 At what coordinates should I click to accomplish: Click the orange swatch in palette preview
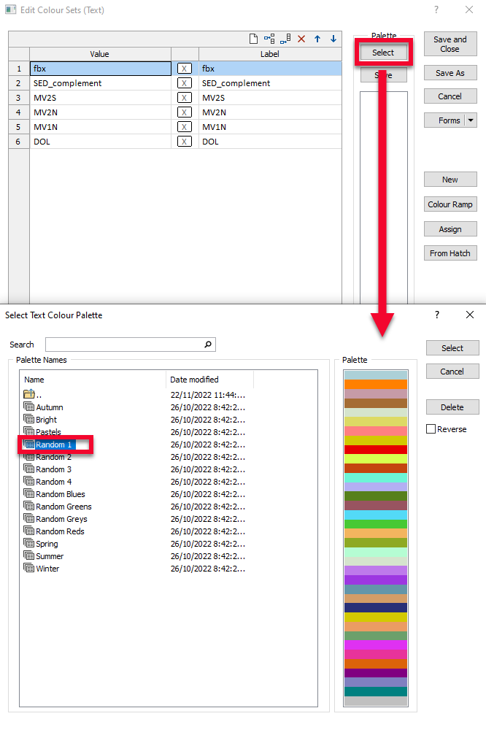pos(375,384)
